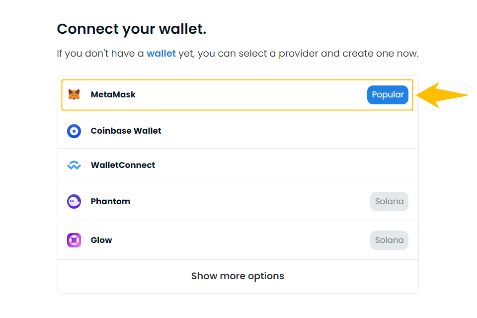Click the blue Popular badge

point(388,94)
